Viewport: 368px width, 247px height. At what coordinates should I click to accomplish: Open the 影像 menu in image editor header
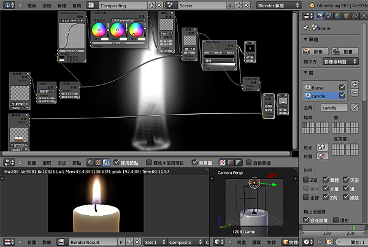pos(47,242)
